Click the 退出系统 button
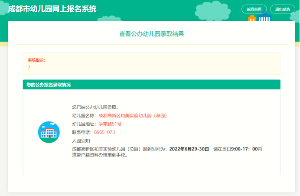This screenshot has height=196, width=300. pos(282,9)
